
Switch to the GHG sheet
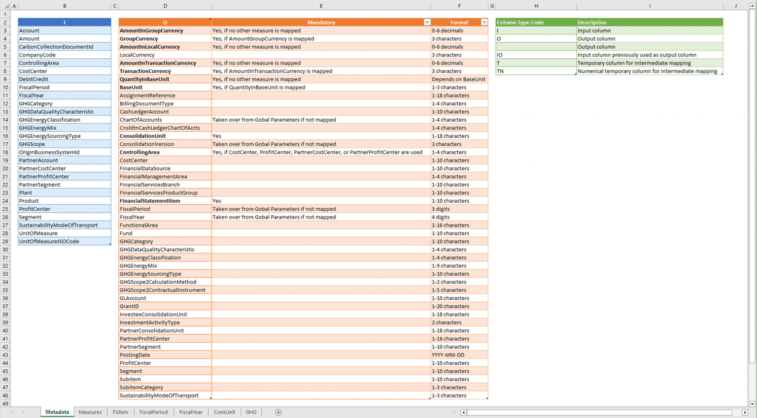[x=251, y=412]
